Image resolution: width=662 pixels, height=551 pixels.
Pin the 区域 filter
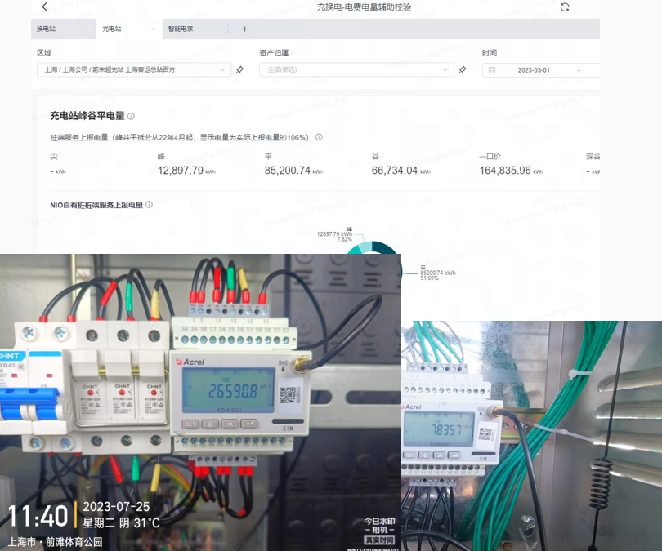pos(239,69)
